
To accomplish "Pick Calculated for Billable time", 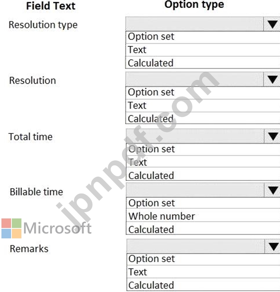I will point(203,228).
